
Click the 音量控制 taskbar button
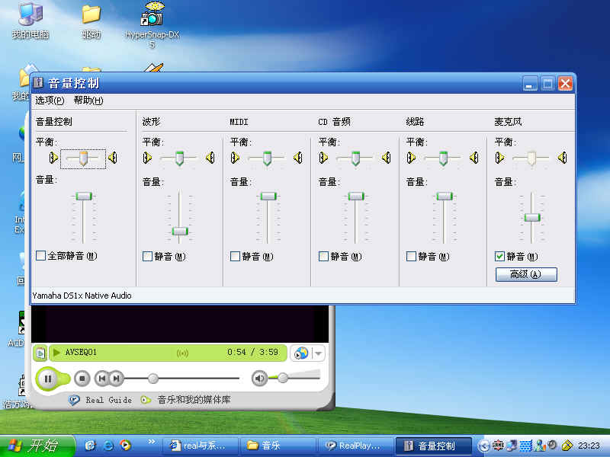(x=433, y=446)
